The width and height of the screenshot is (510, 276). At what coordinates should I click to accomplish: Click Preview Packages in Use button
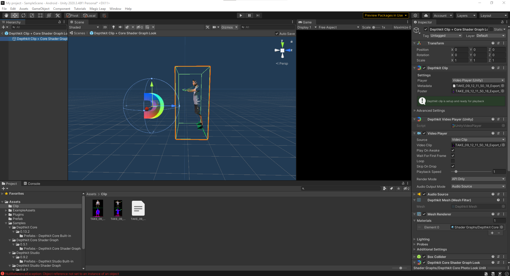[x=386, y=15]
